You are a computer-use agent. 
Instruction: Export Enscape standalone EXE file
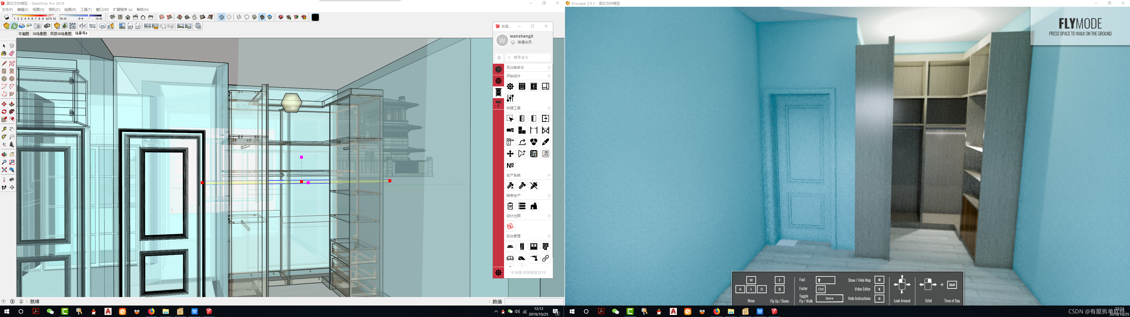click(130, 26)
